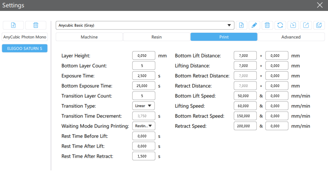
Task: Click the Bottom Exposure Time field
Action: coord(144,86)
